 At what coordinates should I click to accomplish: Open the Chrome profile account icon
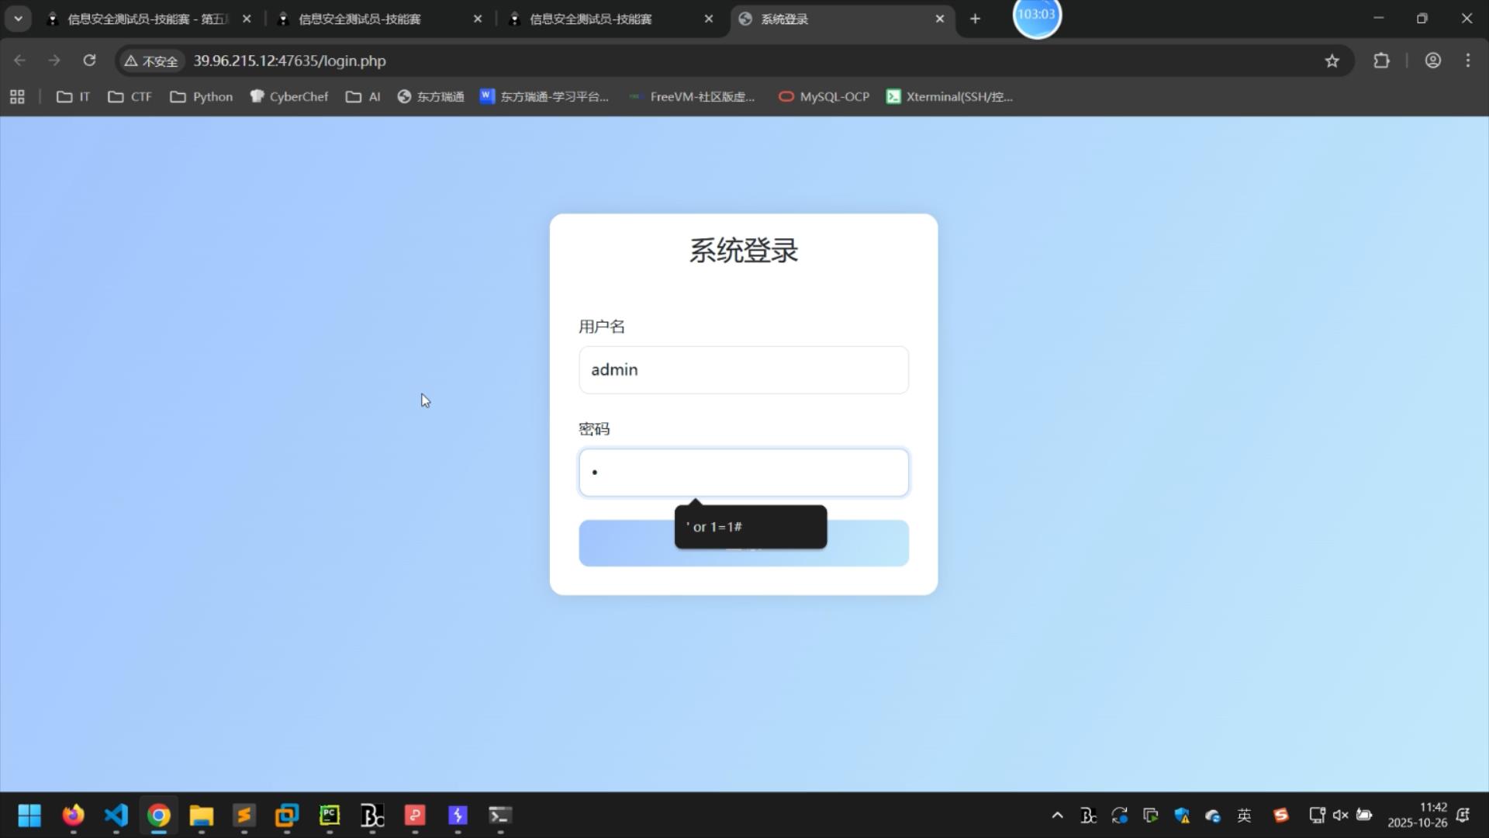tap(1432, 61)
